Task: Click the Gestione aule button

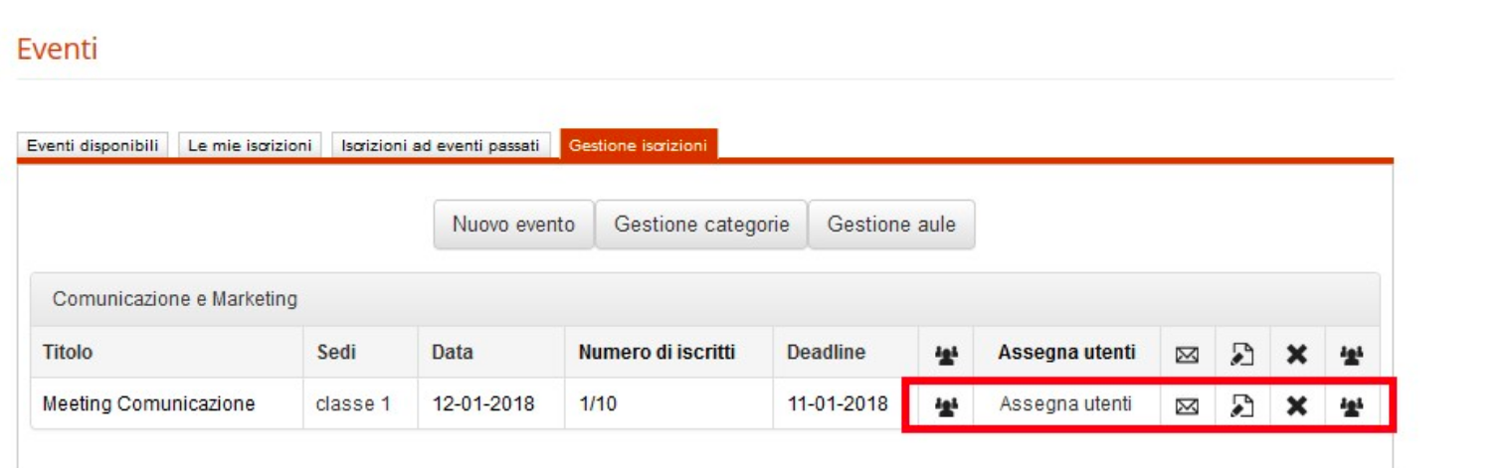Action: (x=891, y=226)
